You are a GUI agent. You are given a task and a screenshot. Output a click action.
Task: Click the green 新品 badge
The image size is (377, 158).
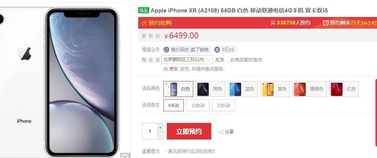pos(143,10)
